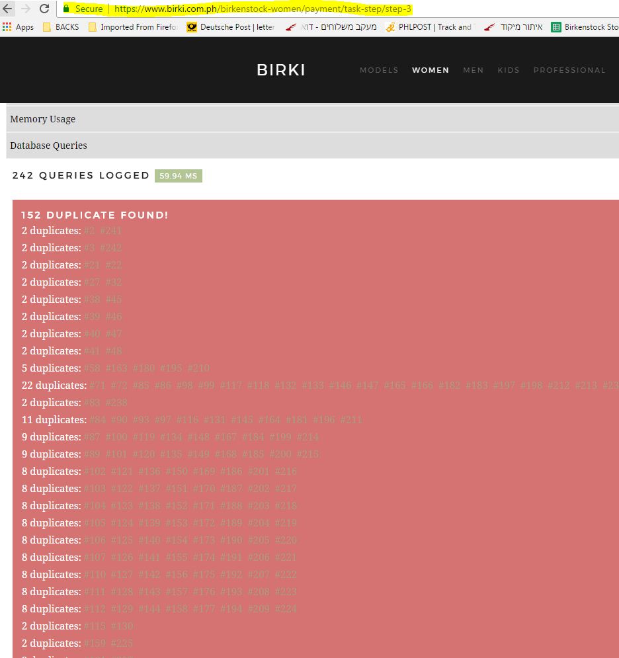Screen dimensions: 619x658
Task: Open the Deutsche Post letter bookmark
Action: [x=231, y=27]
